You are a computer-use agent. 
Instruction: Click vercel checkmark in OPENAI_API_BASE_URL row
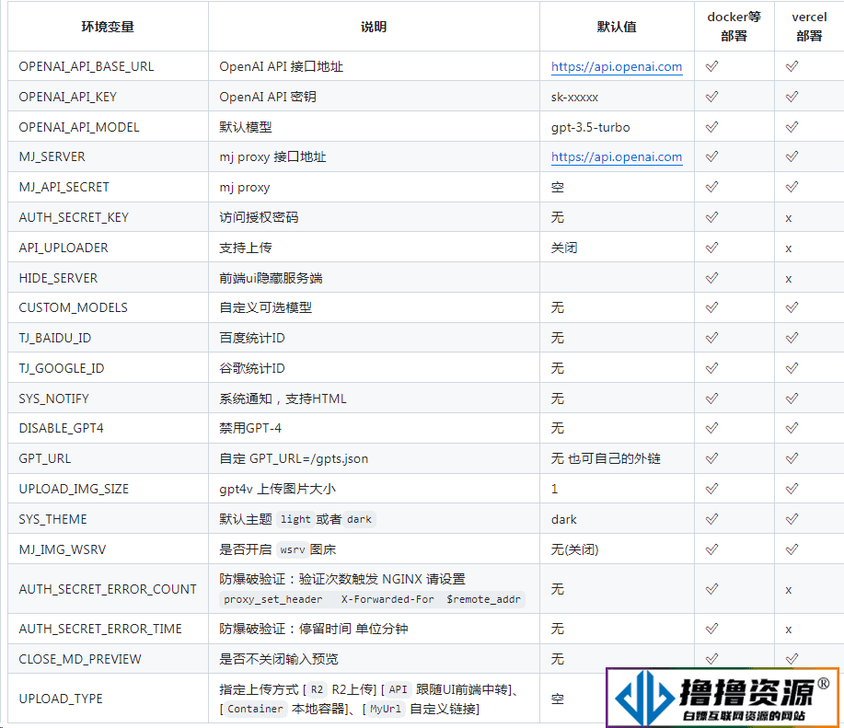click(x=792, y=66)
